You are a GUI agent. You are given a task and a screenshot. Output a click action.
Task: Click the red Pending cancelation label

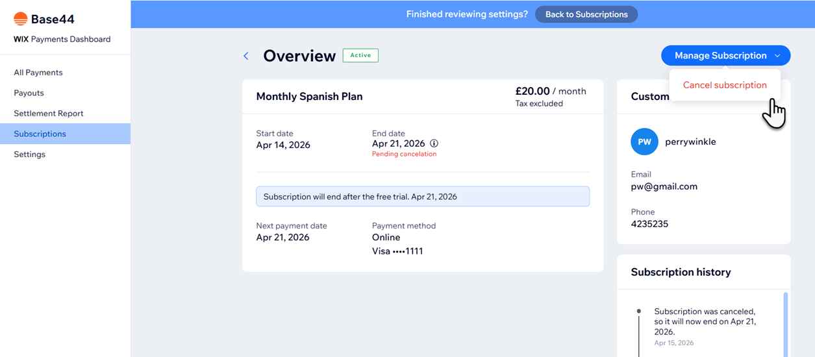point(404,154)
